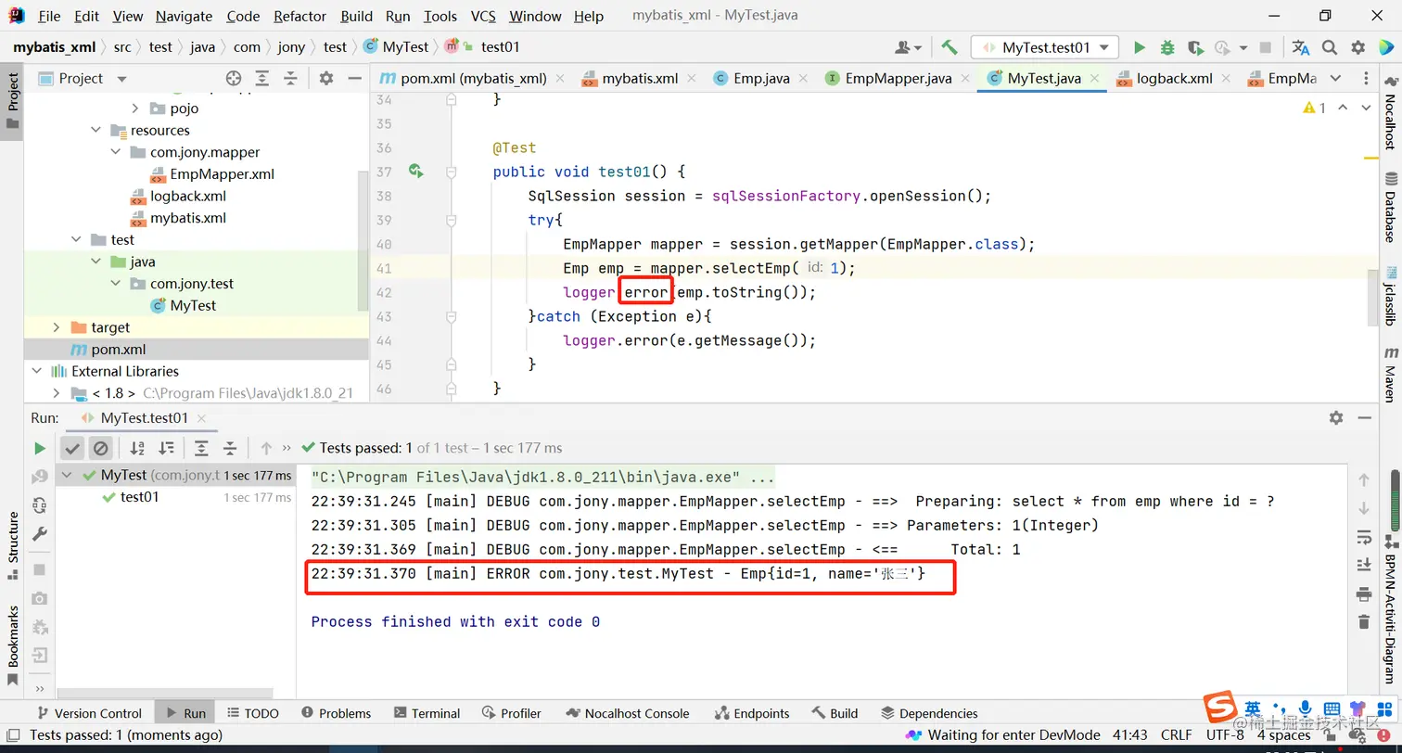Collapse External Libraries node
This screenshot has height=753, width=1402.
point(37,371)
